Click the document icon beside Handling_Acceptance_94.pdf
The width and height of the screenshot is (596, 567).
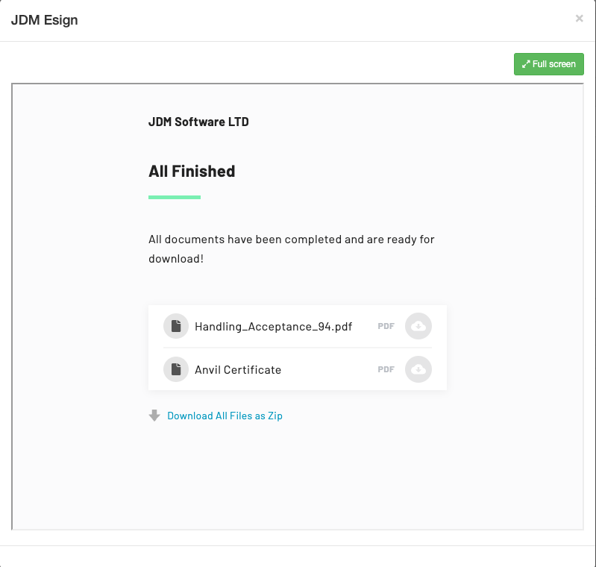coord(176,326)
